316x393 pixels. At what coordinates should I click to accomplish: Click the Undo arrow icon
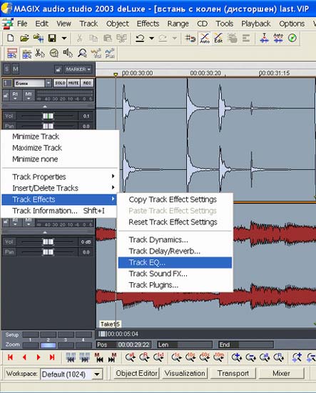point(140,38)
